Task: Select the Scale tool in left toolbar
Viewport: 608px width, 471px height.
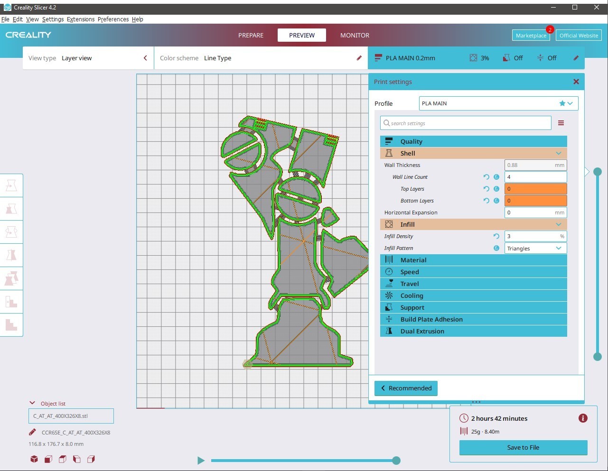Action: (11, 209)
